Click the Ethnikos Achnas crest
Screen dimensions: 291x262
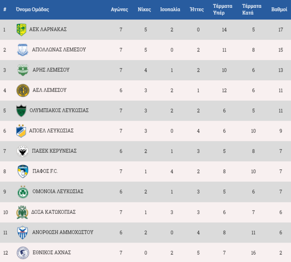coord(23,253)
